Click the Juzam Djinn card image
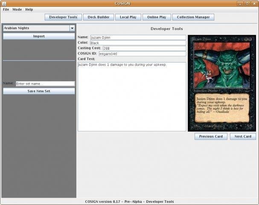The image size is (259, 205). tap(222, 83)
